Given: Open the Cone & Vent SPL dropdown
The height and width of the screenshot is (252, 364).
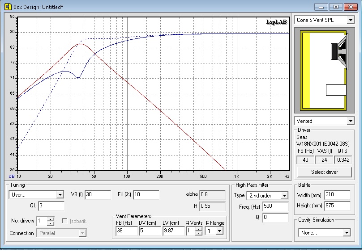Looking at the screenshot, I should pyautogui.click(x=350, y=20).
